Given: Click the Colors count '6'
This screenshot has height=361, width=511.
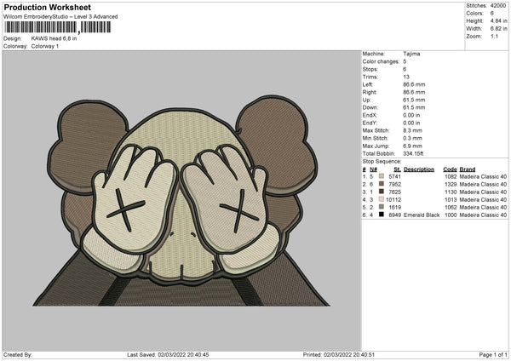Looking at the screenshot, I should (492, 14).
